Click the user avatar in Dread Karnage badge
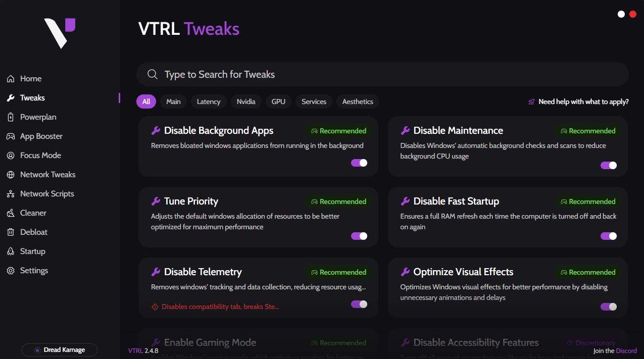This screenshot has width=644, height=359. 37,350
